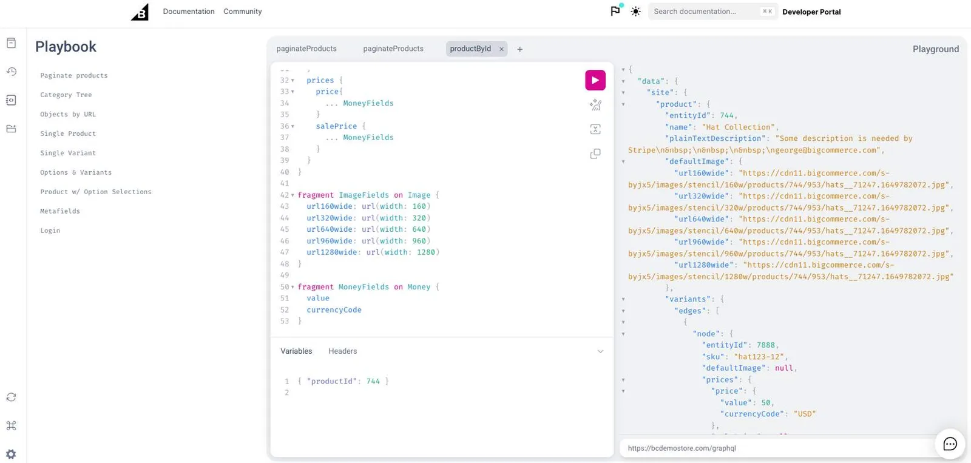
Task: Open the documentation explorer sidebar icon
Action: point(11,43)
